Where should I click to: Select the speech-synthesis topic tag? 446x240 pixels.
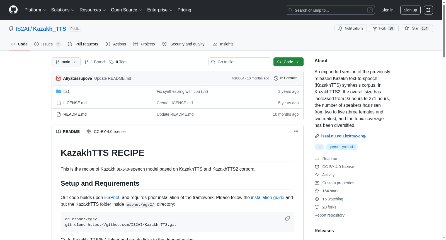[341, 147]
